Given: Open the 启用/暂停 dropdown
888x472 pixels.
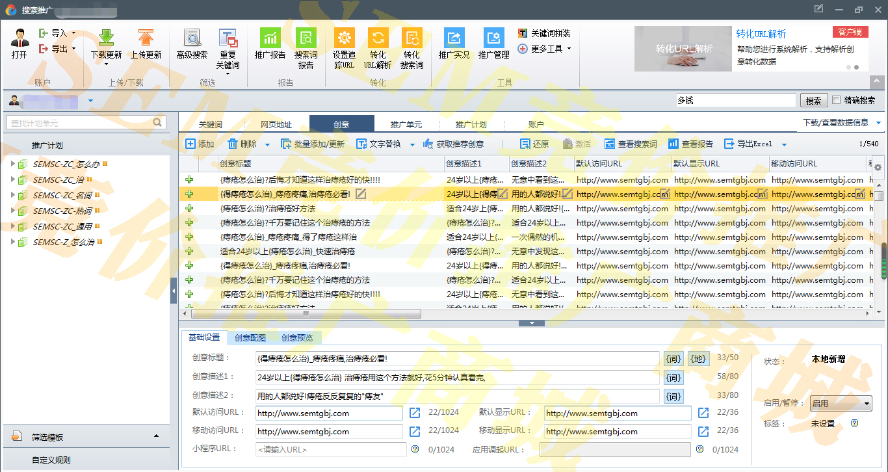Looking at the screenshot, I should (x=841, y=404).
